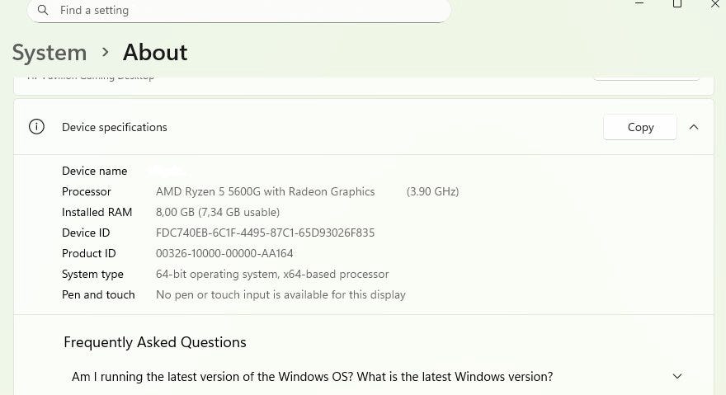Click the 'No pen or touch input' text
This screenshot has height=395, width=726.
coord(280,294)
